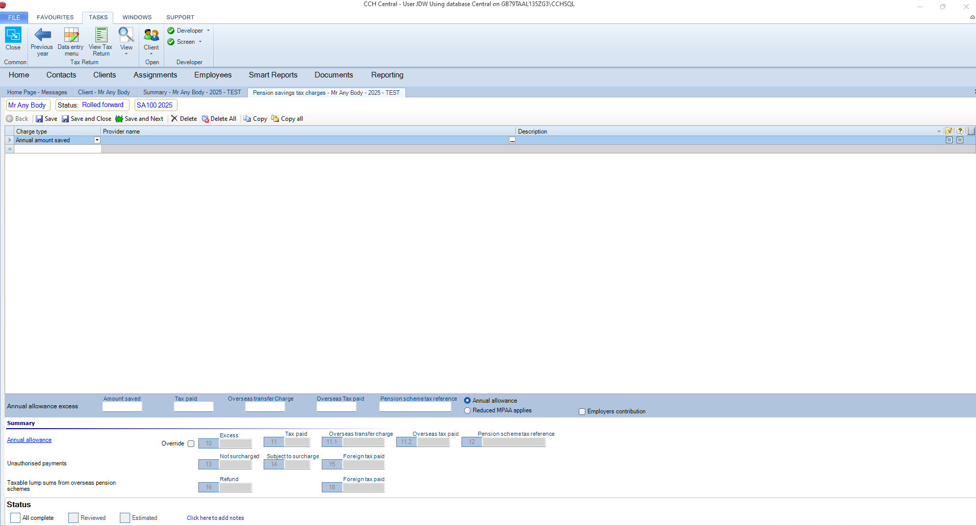This screenshot has width=976, height=526.
Task: Click Copy all in the toolbar
Action: (x=288, y=119)
